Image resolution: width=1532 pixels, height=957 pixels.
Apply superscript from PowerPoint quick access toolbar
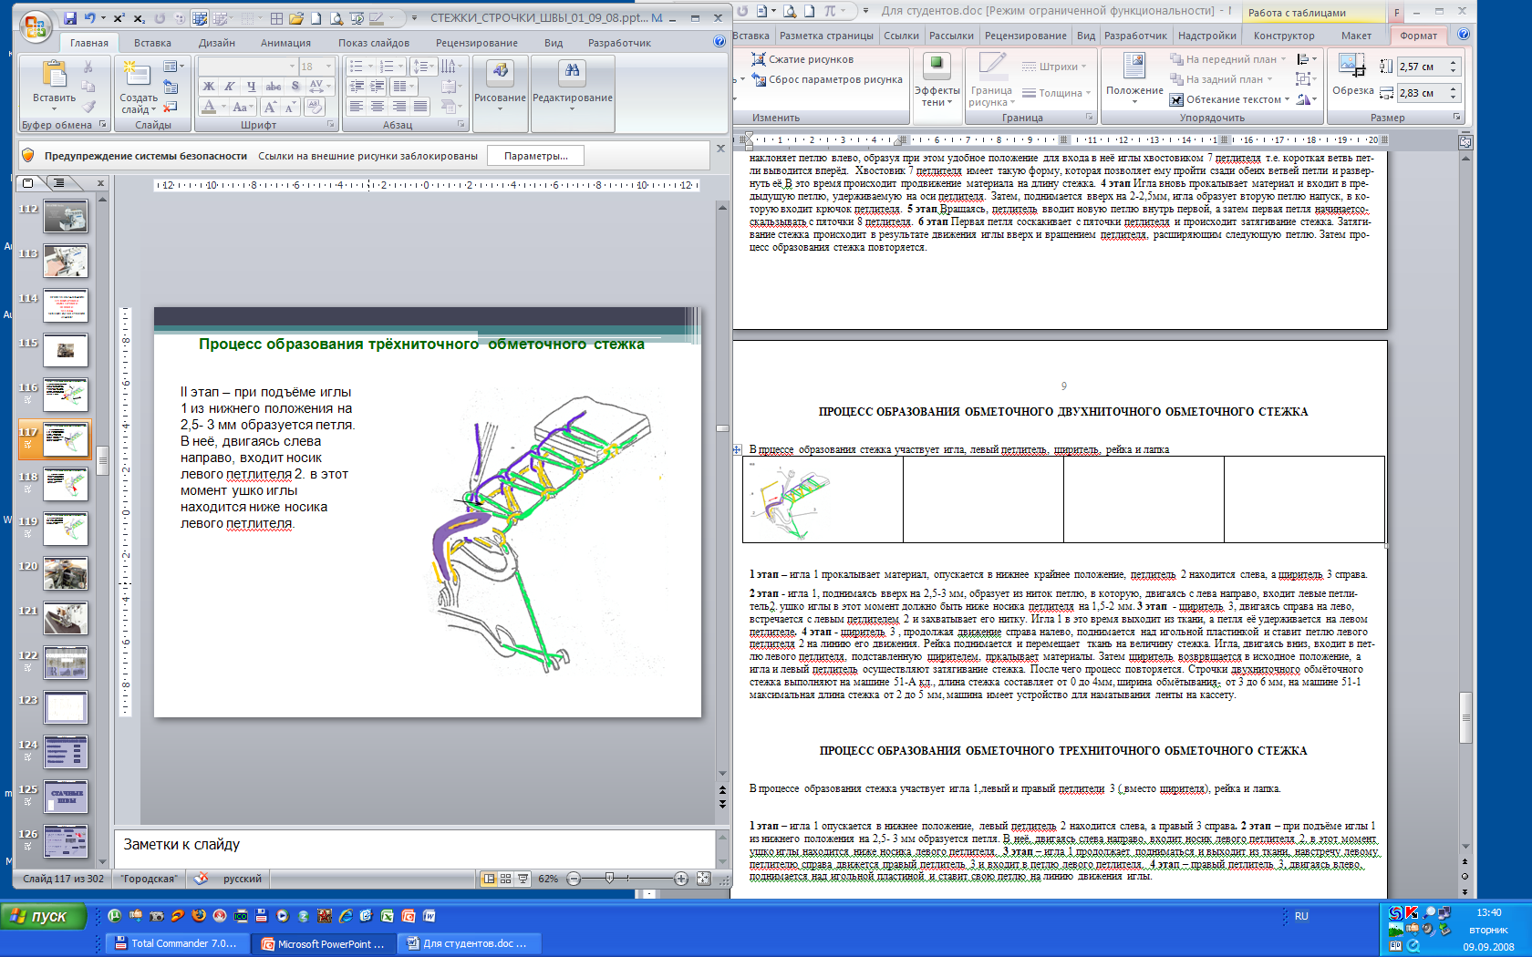coord(119,18)
